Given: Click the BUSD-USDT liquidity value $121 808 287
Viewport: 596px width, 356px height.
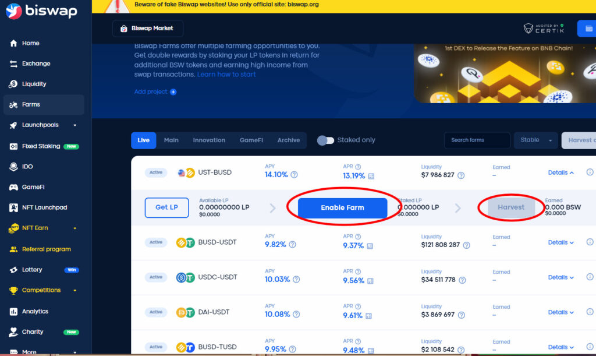Looking at the screenshot, I should 440,245.
